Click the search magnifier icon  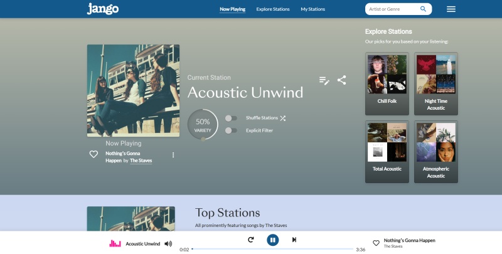(x=423, y=9)
